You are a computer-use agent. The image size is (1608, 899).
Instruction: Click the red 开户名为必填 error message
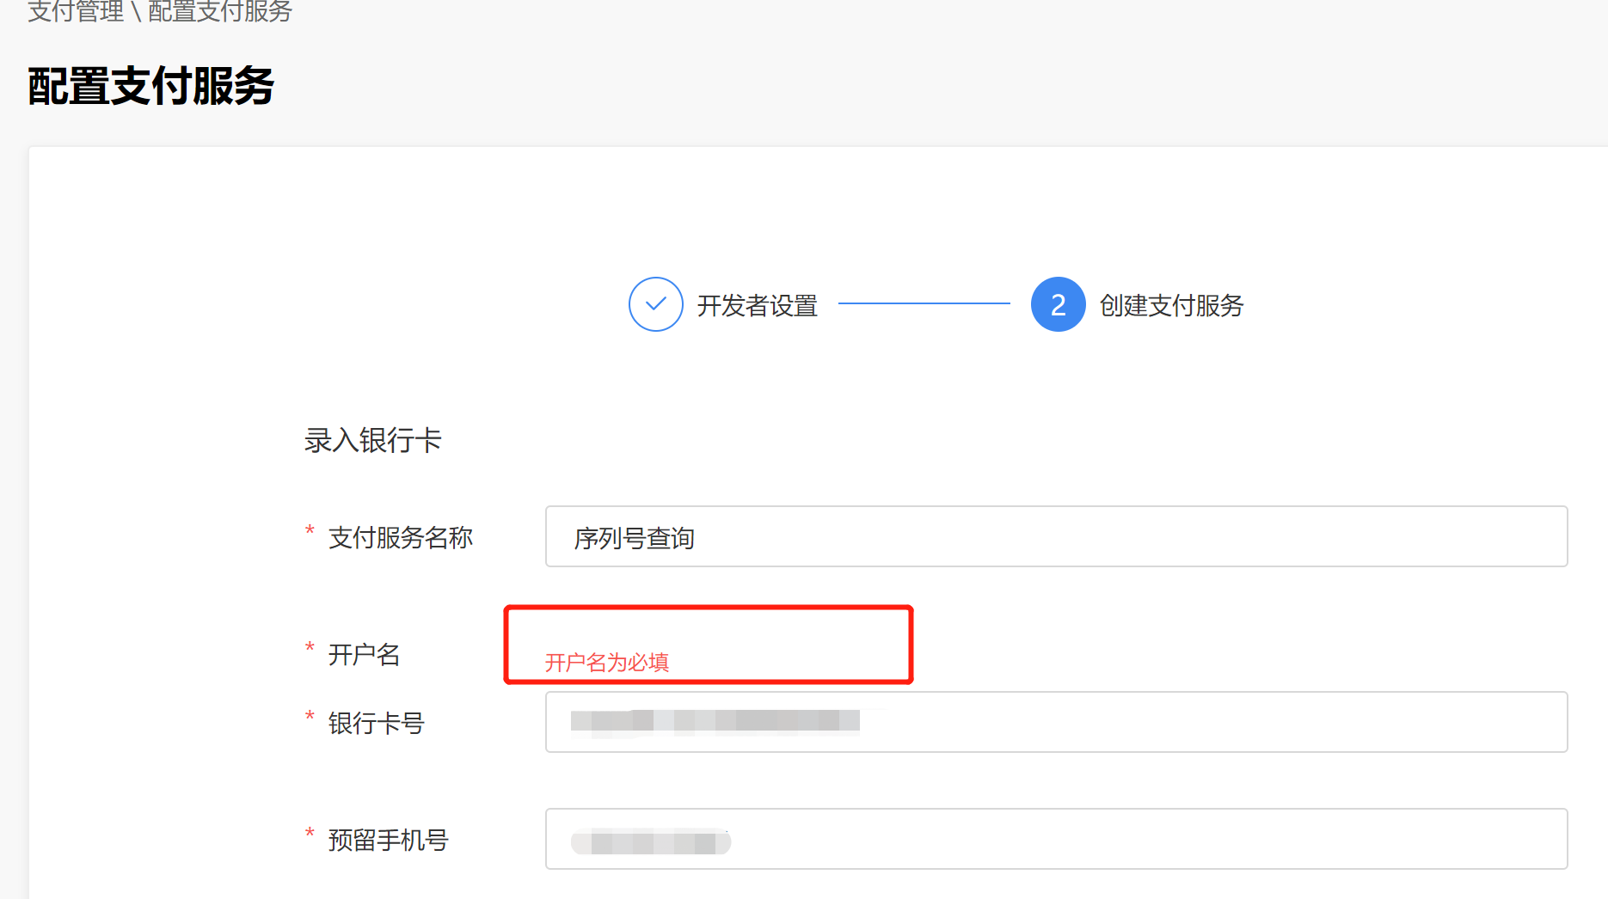click(607, 663)
